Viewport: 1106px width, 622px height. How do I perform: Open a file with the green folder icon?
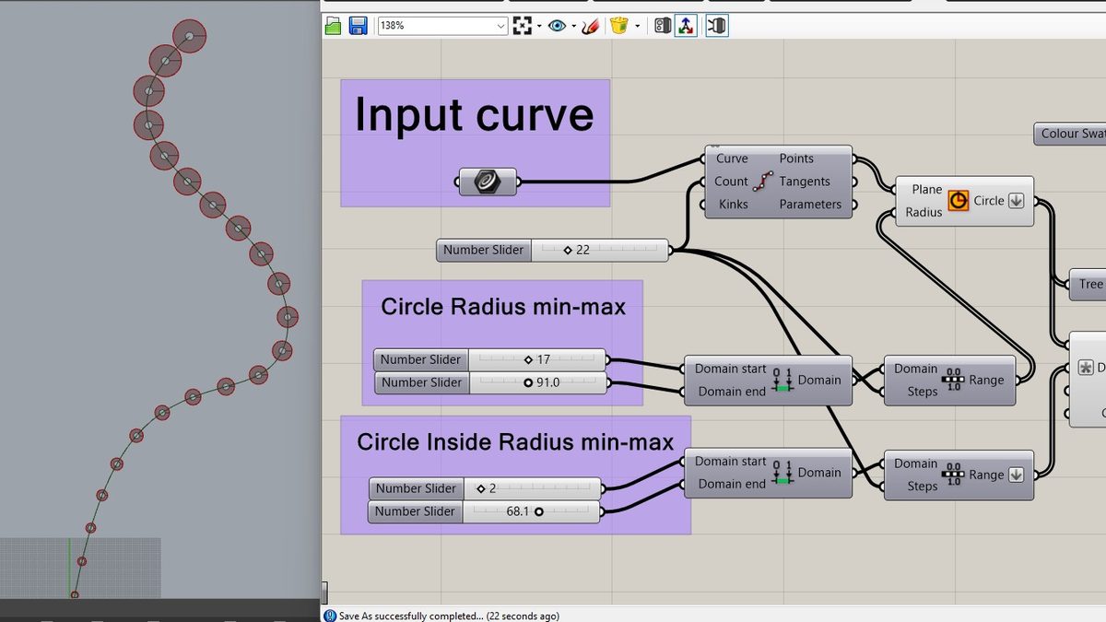333,26
